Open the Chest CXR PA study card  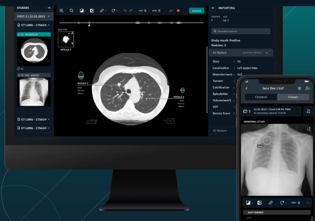tap(271, 111)
